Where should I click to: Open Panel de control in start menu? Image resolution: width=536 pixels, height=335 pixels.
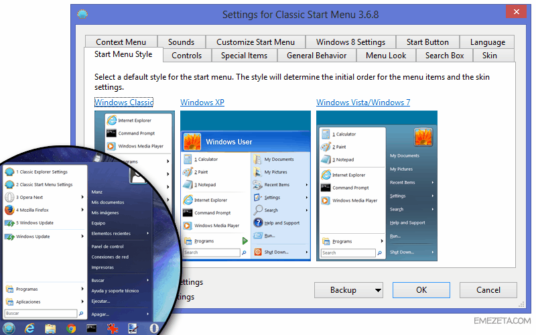(107, 247)
